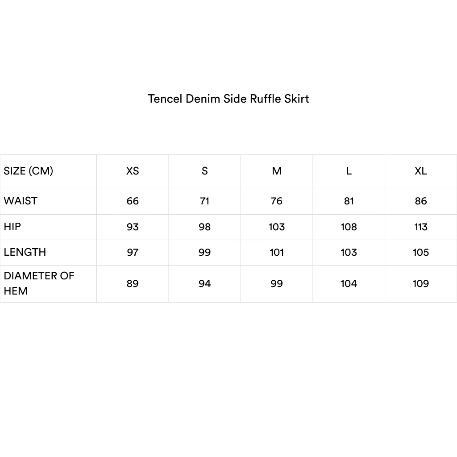Select the XS hem diameter value 89

pyautogui.click(x=133, y=284)
